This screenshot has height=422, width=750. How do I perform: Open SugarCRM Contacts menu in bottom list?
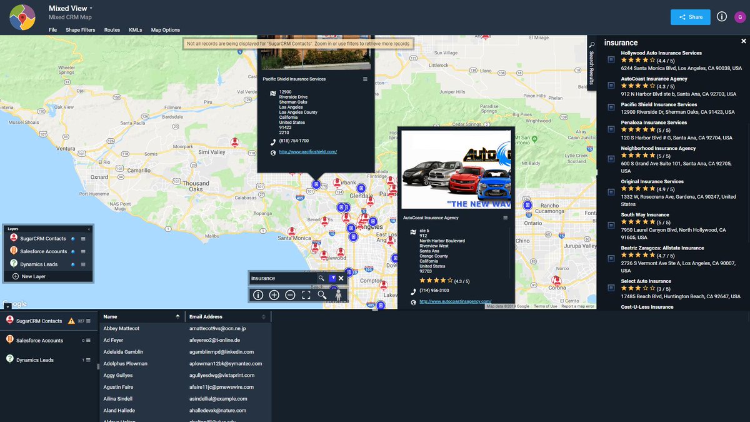coord(88,321)
